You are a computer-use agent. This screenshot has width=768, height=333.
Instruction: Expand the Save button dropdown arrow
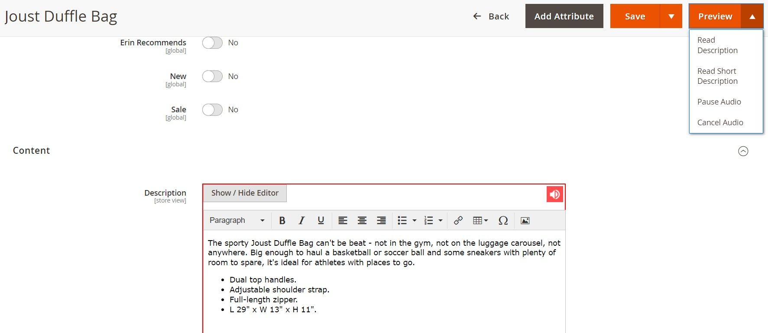pos(671,16)
